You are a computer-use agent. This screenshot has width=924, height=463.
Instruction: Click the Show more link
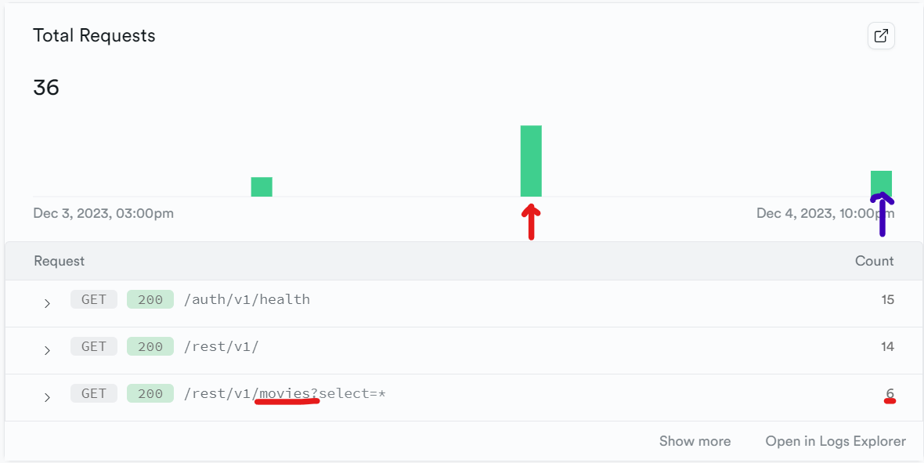(695, 441)
